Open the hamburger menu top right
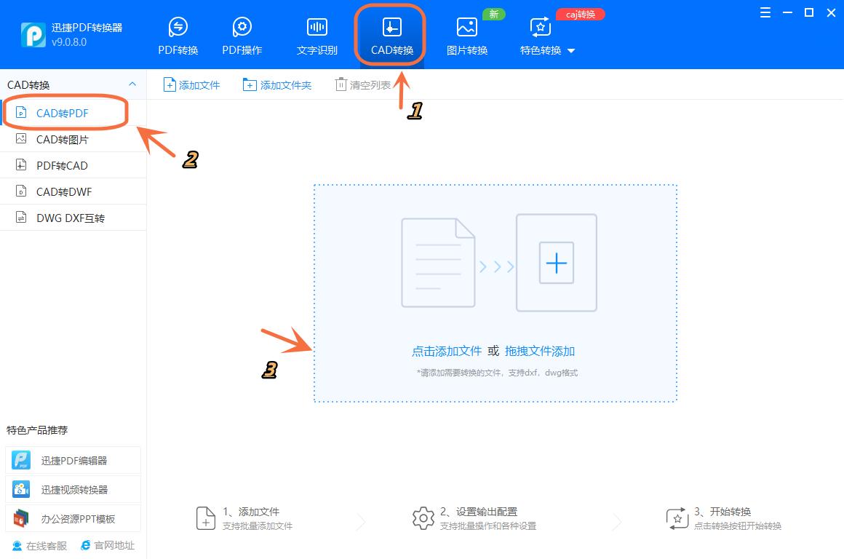 [765, 12]
